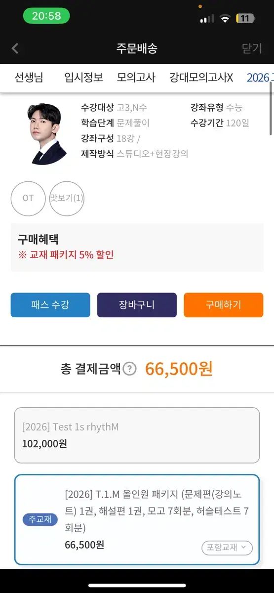Switch to the 선생님 tab
Viewport: 274px width, 593px height.
pyautogui.click(x=29, y=78)
